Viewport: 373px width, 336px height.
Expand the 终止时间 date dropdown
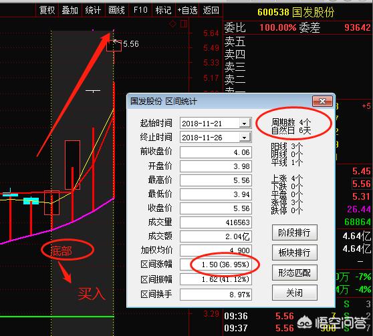pyautogui.click(x=244, y=138)
